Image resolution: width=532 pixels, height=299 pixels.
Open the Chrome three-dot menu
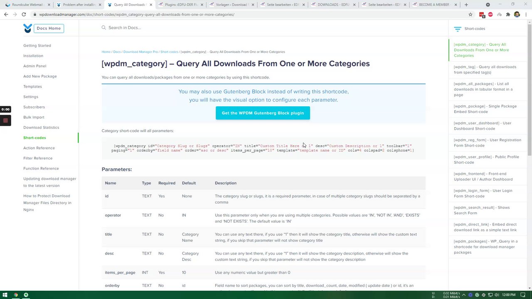pos(525,14)
